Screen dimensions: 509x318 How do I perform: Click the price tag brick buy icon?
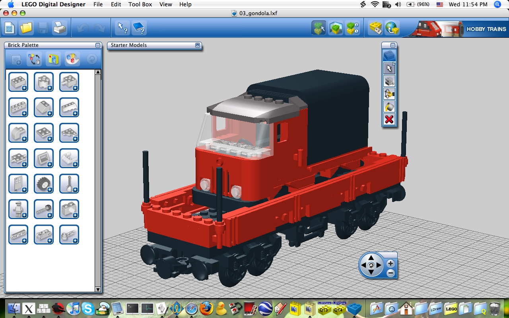[375, 28]
